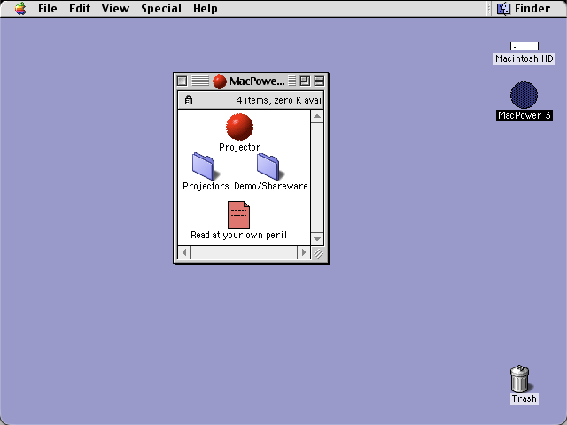
Task: Click the close box of MacPower window
Action: click(183, 81)
